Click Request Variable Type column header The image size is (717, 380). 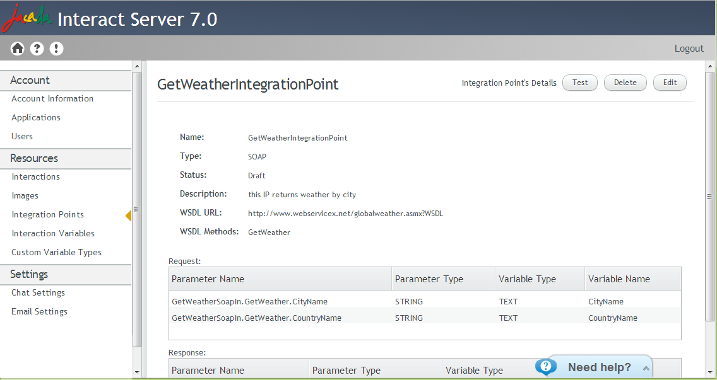(x=540, y=279)
